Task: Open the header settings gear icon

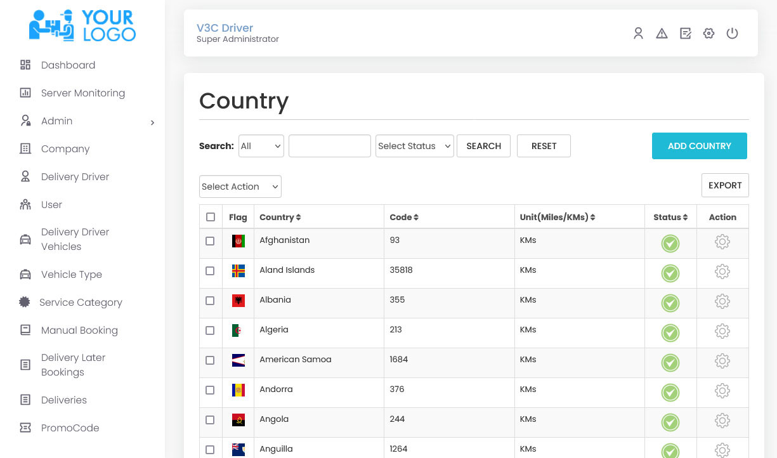Action: pos(708,33)
